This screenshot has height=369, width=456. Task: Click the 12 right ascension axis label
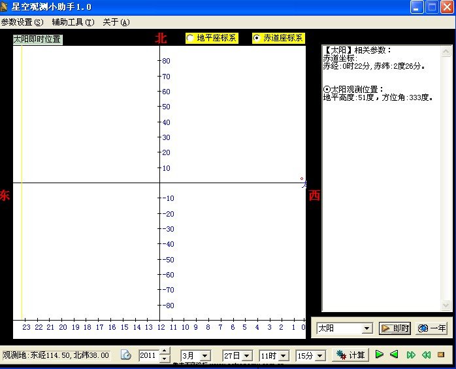click(161, 327)
